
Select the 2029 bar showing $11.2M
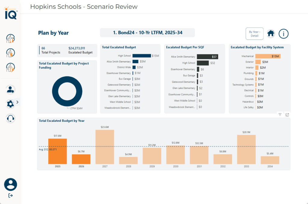152,156
